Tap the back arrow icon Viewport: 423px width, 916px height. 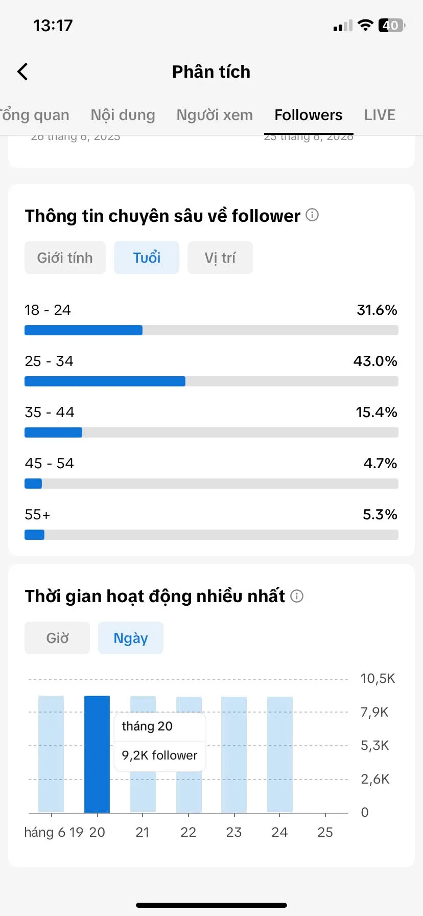click(22, 72)
